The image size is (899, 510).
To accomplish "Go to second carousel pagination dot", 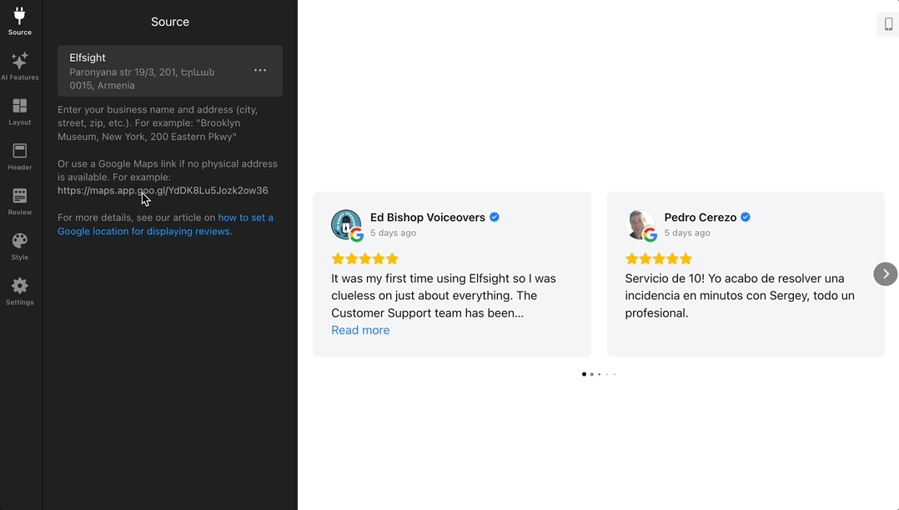I will coord(592,374).
